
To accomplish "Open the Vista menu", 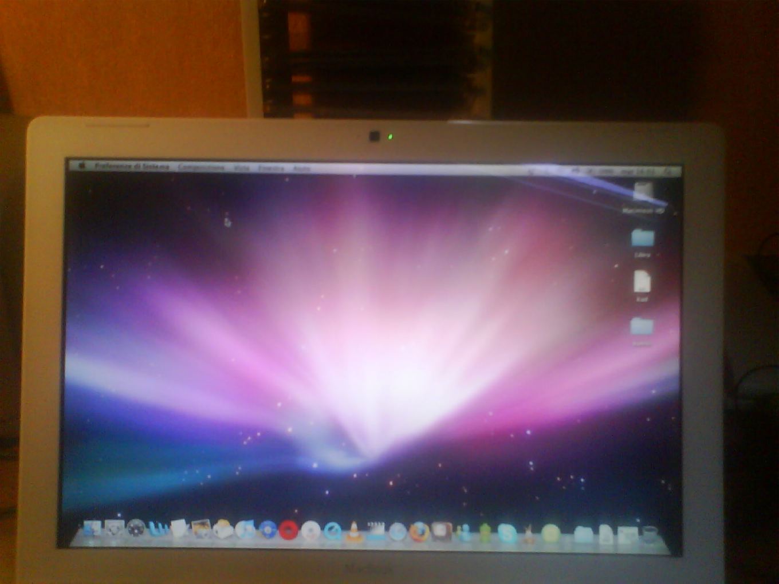I will 242,168.
